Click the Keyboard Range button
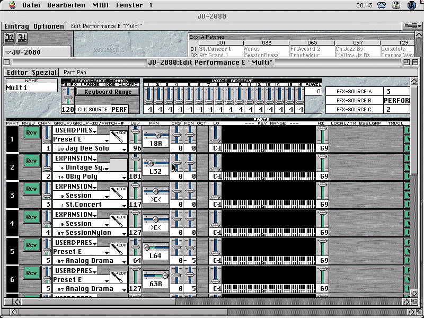 pyautogui.click(x=108, y=92)
